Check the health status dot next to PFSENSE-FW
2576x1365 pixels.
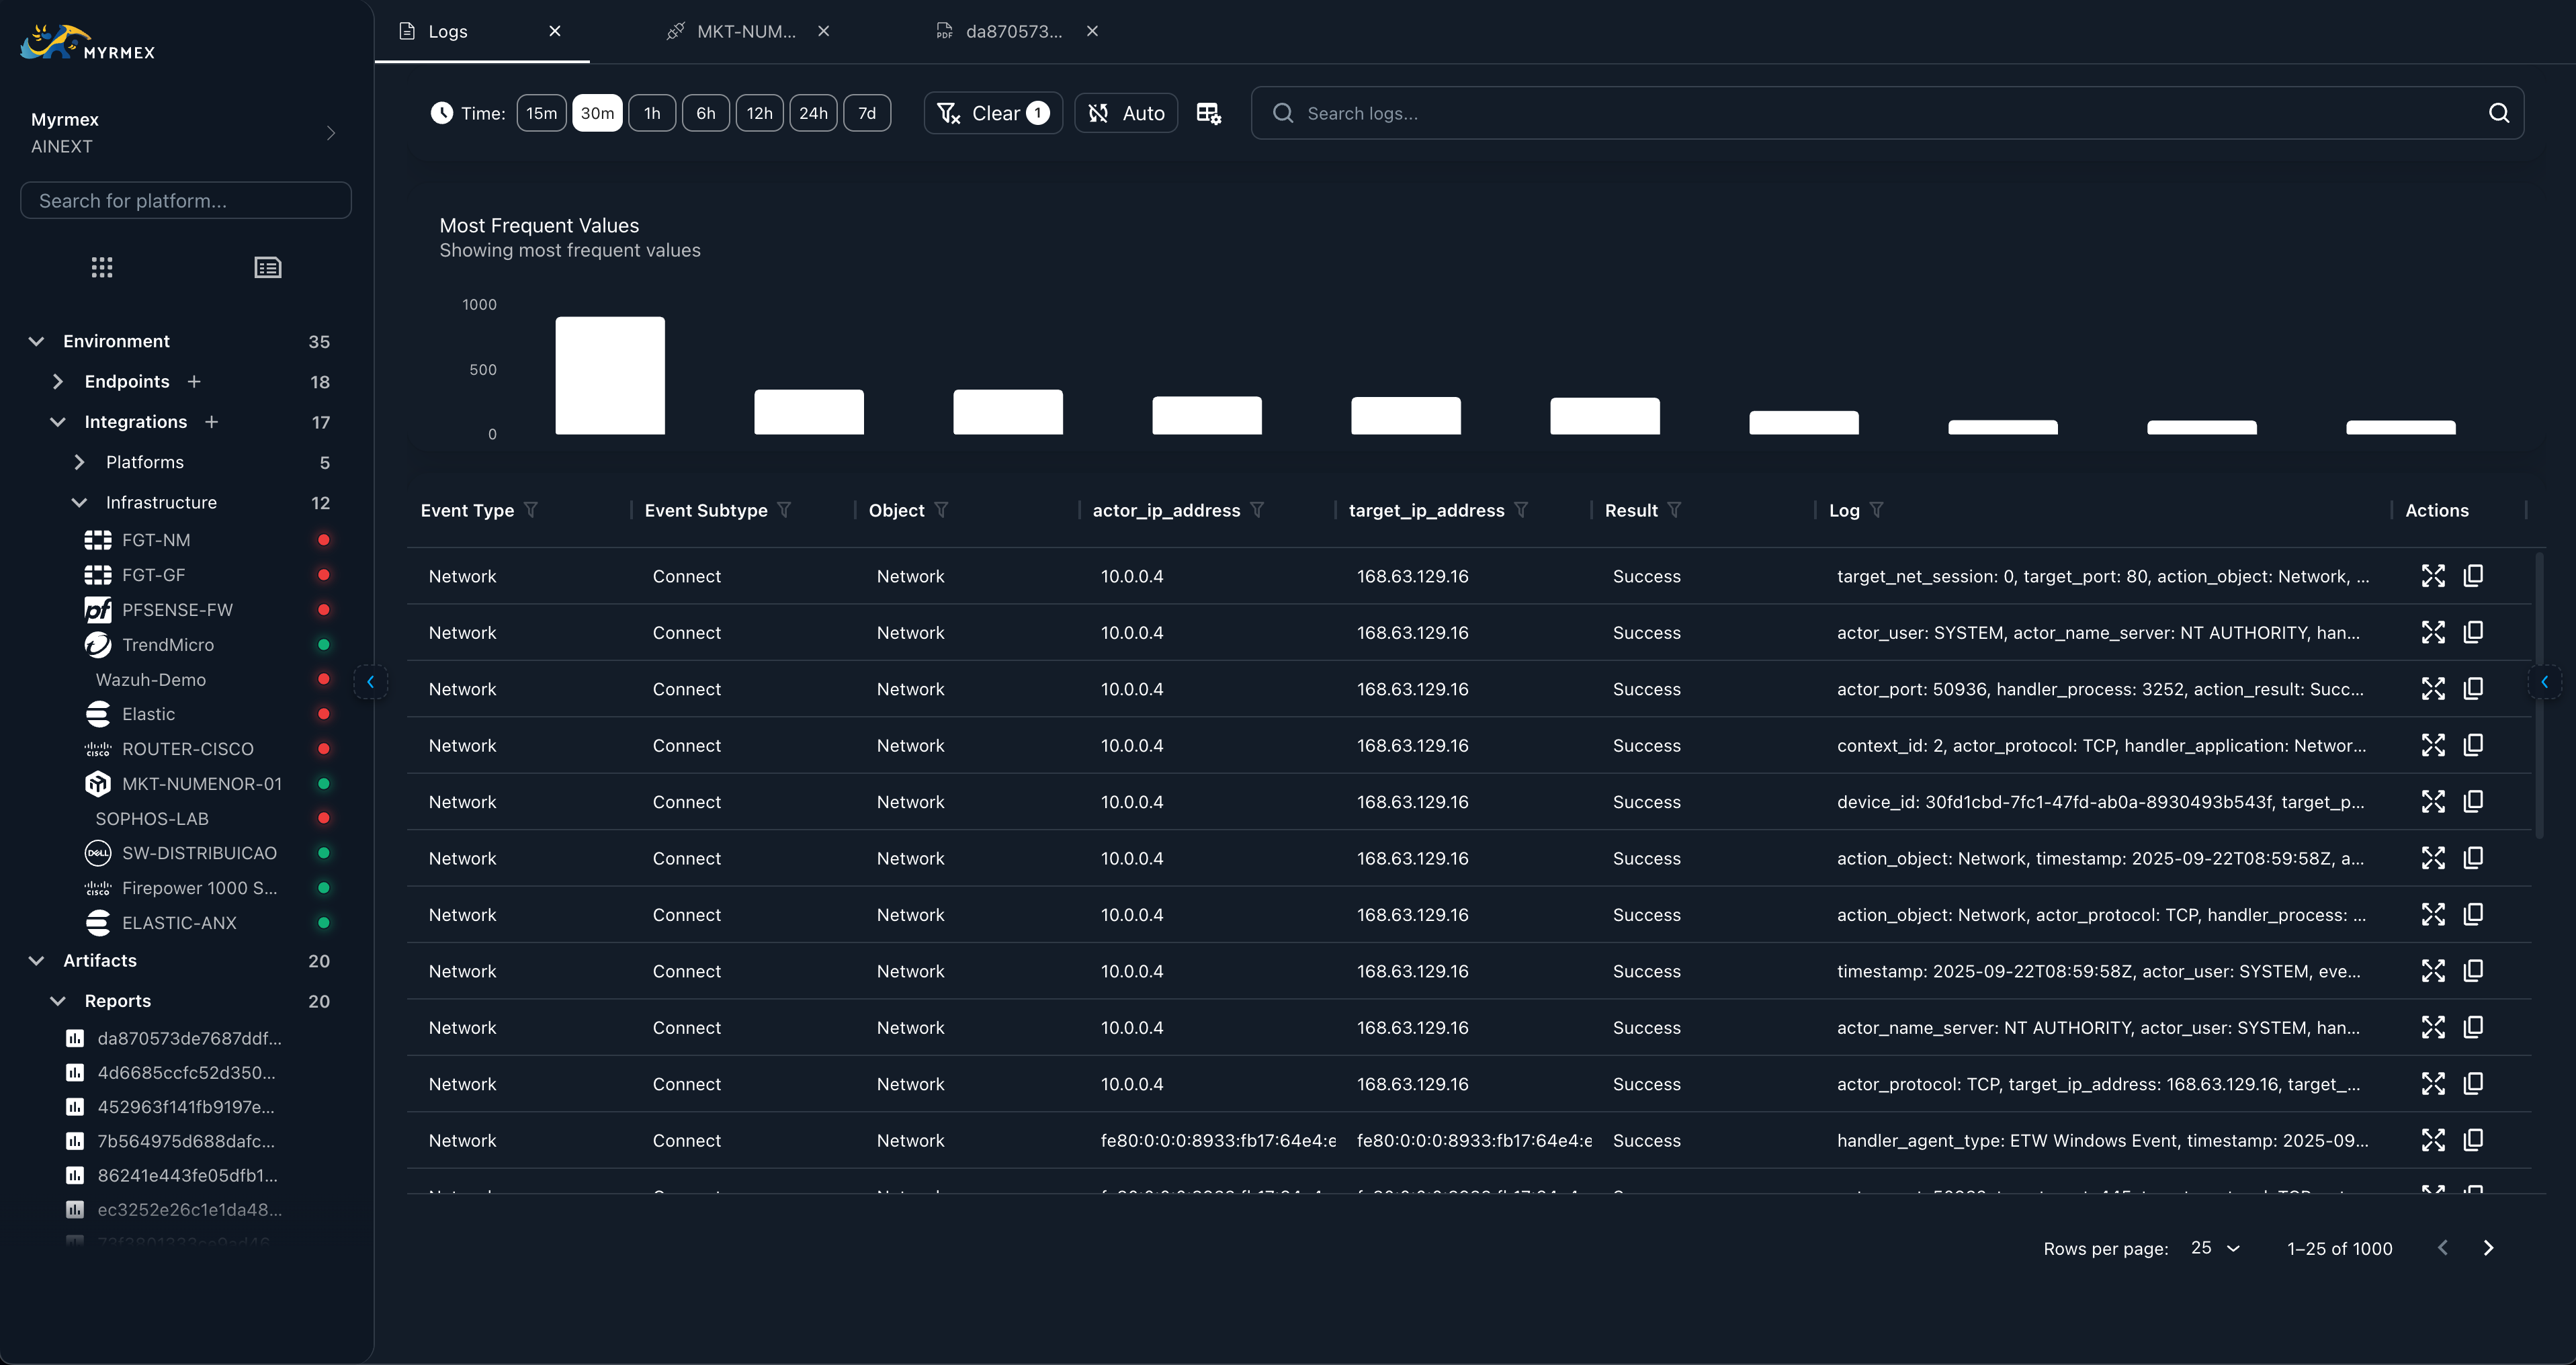323,610
